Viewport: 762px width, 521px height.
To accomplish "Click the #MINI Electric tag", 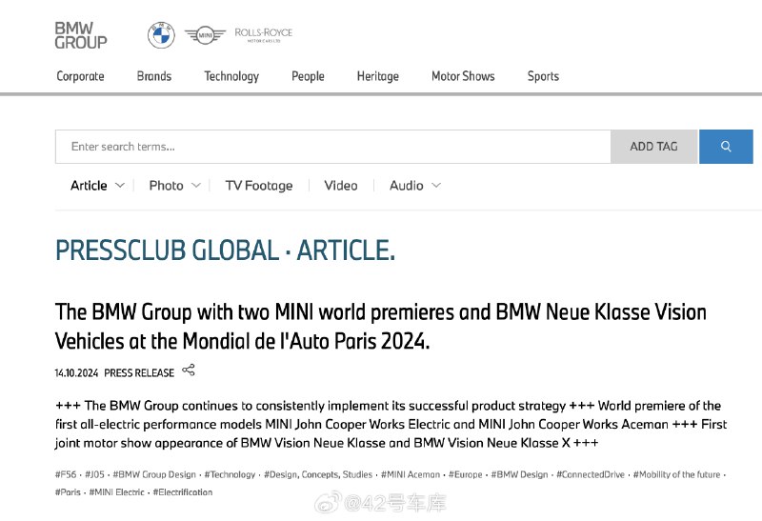I will click(x=116, y=491).
